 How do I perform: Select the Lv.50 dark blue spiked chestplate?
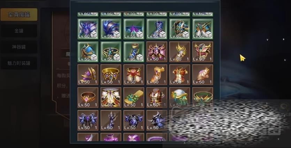(x=134, y=121)
